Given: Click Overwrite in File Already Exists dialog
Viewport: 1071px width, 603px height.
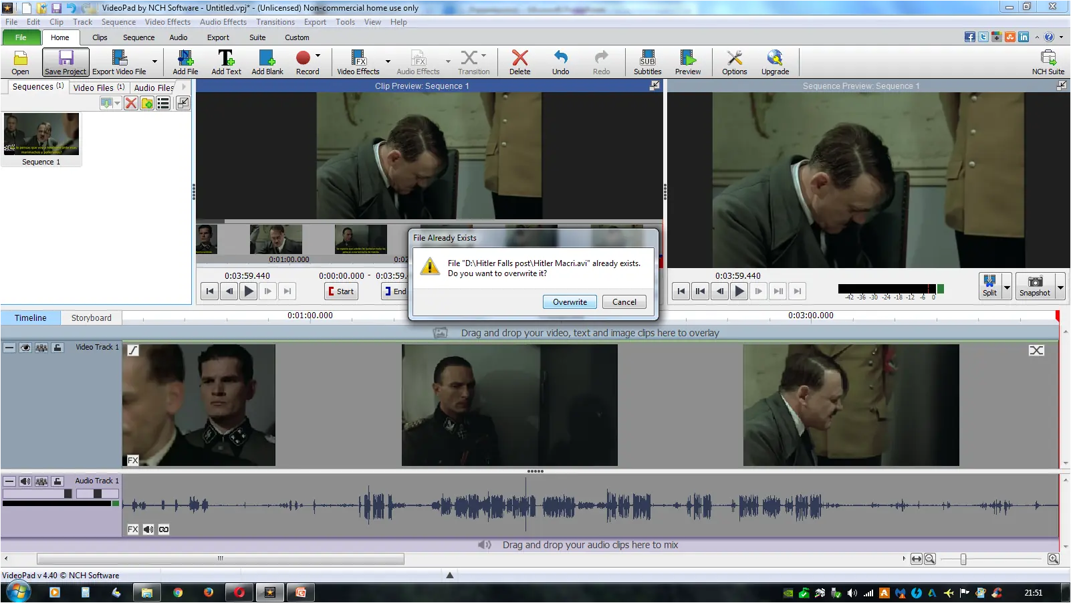Looking at the screenshot, I should pyautogui.click(x=570, y=302).
